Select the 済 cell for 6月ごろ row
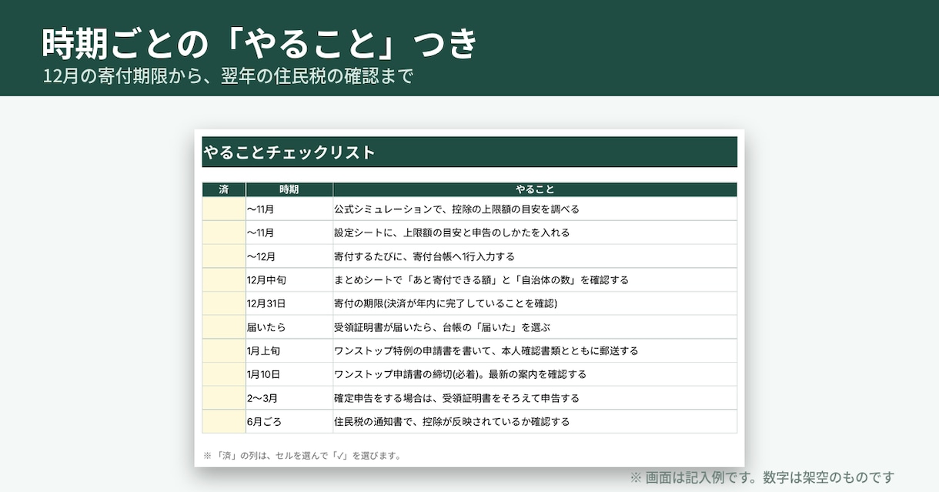939x492 pixels. (224, 422)
